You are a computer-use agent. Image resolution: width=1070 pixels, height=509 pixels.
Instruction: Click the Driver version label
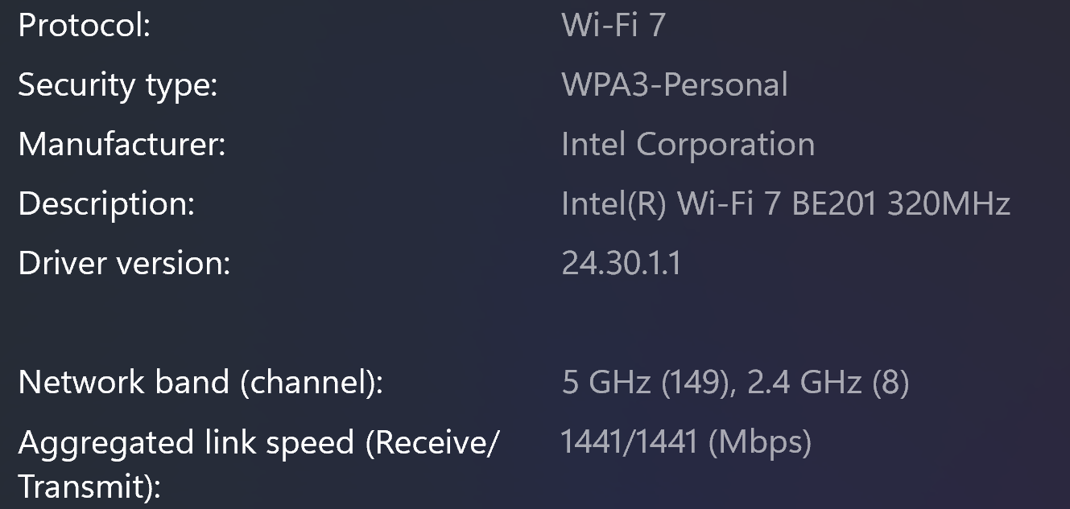click(124, 264)
